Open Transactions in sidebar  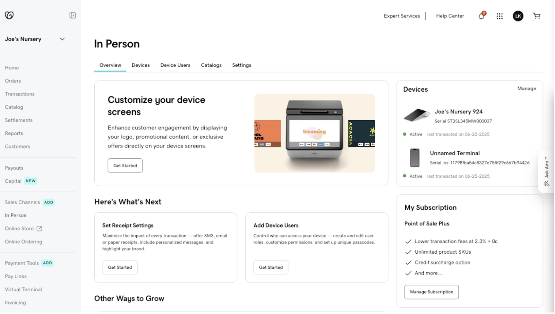pyautogui.click(x=20, y=94)
